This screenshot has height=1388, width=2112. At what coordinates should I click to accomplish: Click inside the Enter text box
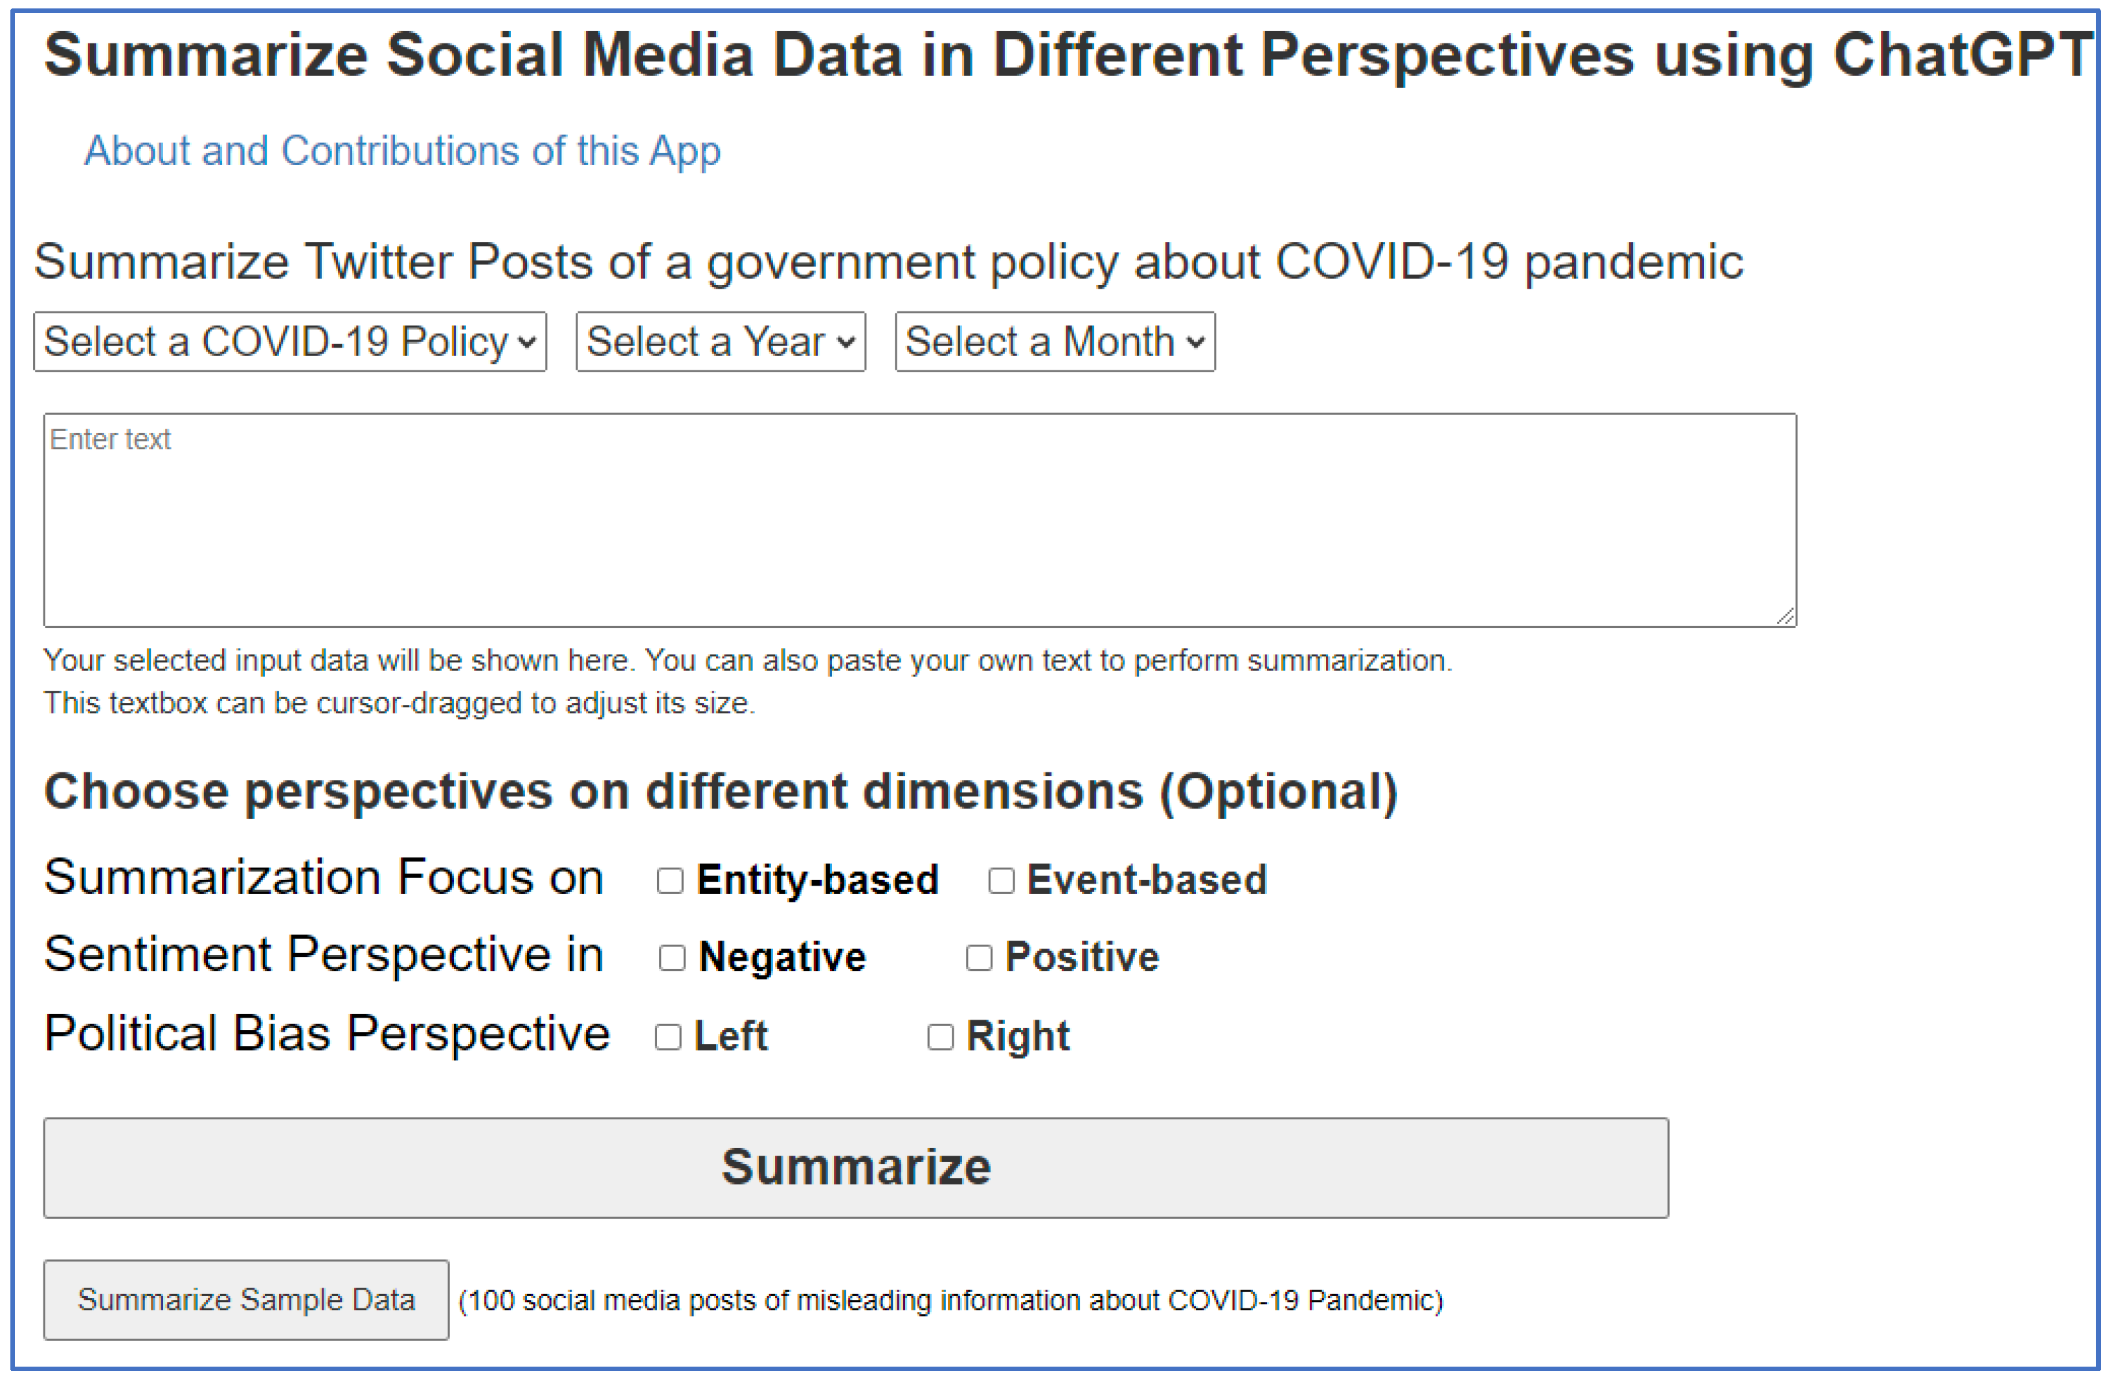919,520
